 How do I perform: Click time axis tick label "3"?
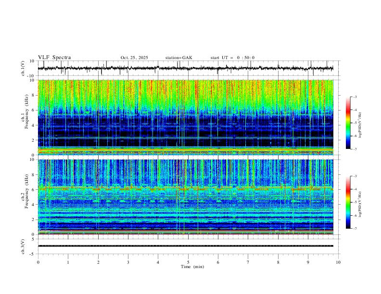(x=128, y=262)
